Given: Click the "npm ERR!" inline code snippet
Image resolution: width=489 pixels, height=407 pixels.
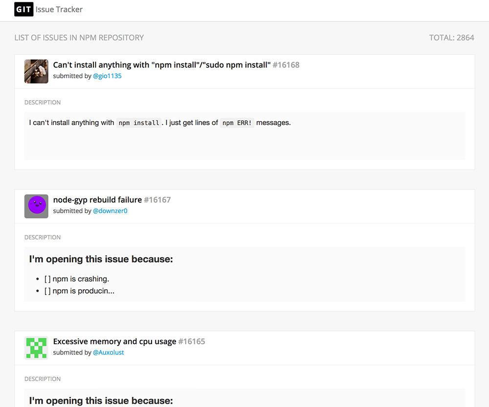Looking at the screenshot, I should tap(237, 123).
